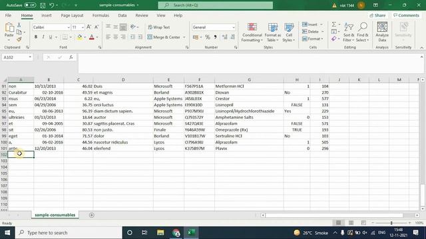Click the Share button
Screen dimensions: 426x239
(377, 15)
